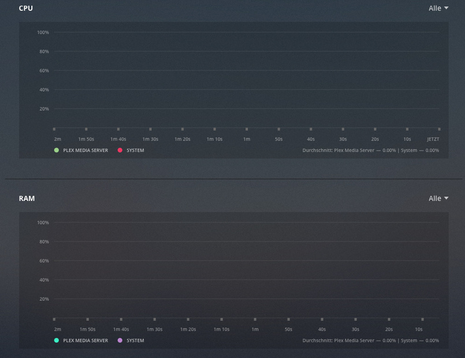
Task: Click the 1m 40s label on CPU chart
Action: coord(118,139)
